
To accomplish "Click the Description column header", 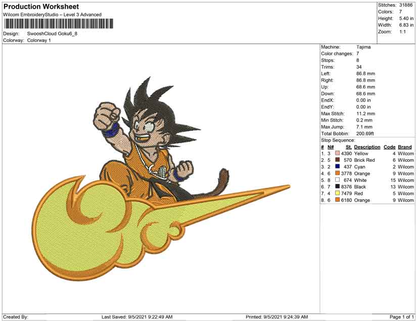I will [x=367, y=147].
